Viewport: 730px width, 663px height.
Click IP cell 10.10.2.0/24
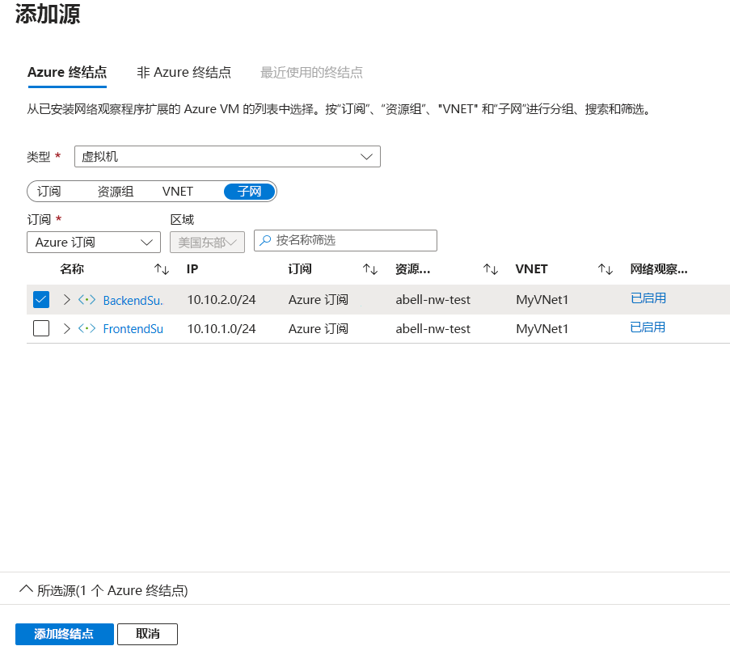tap(222, 300)
